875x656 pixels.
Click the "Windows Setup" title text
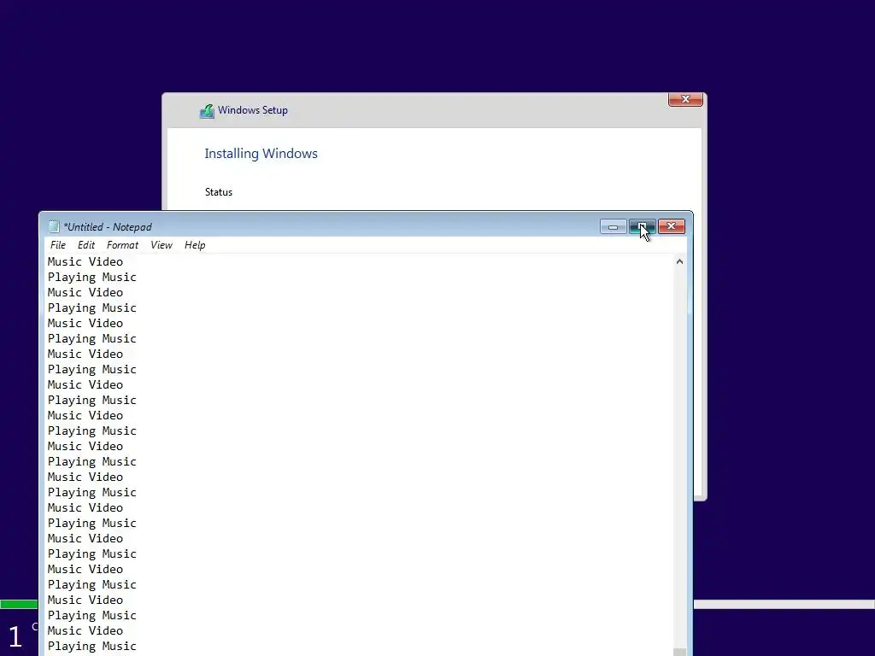253,110
